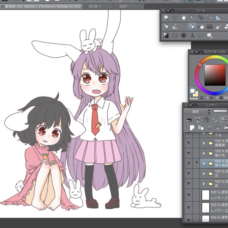Expand the 肌 folder

(204, 184)
